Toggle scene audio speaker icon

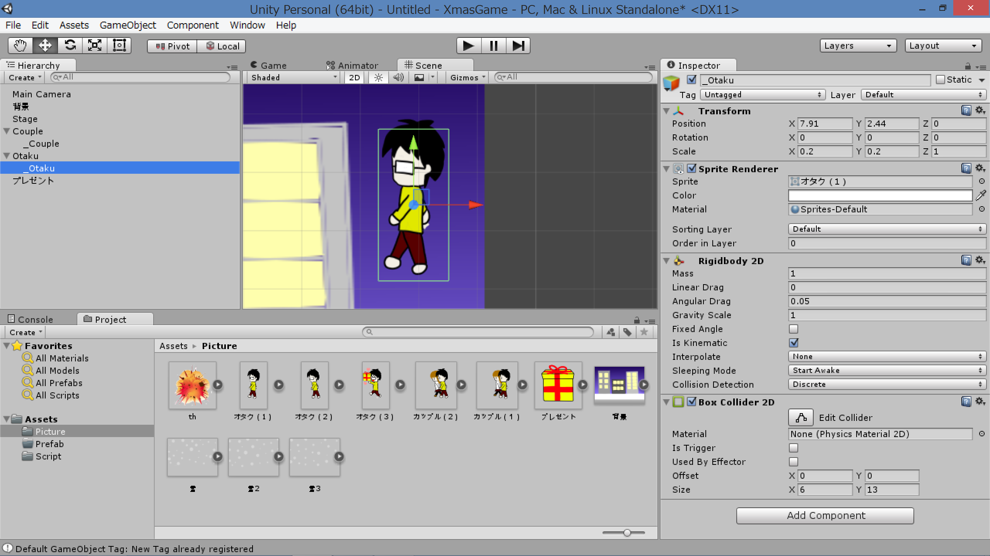(x=398, y=78)
